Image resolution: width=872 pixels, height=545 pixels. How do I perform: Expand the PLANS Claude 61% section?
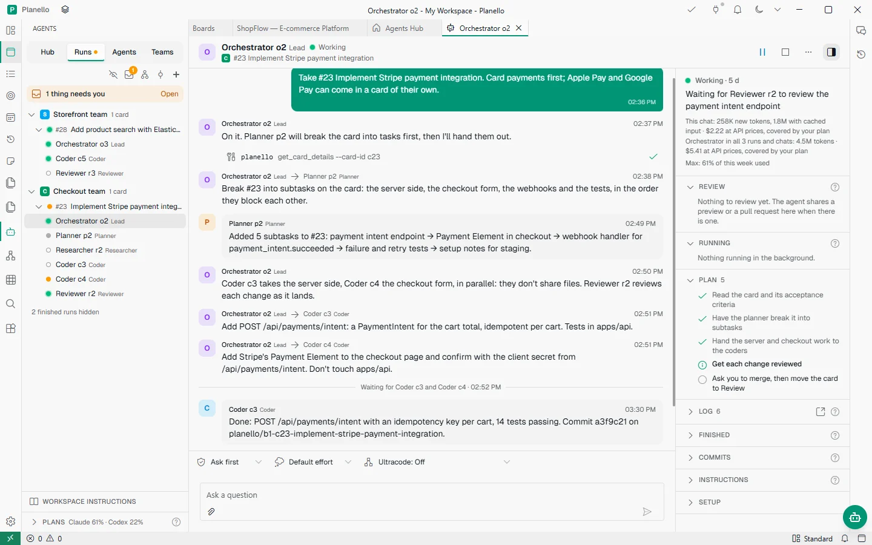coord(35,522)
